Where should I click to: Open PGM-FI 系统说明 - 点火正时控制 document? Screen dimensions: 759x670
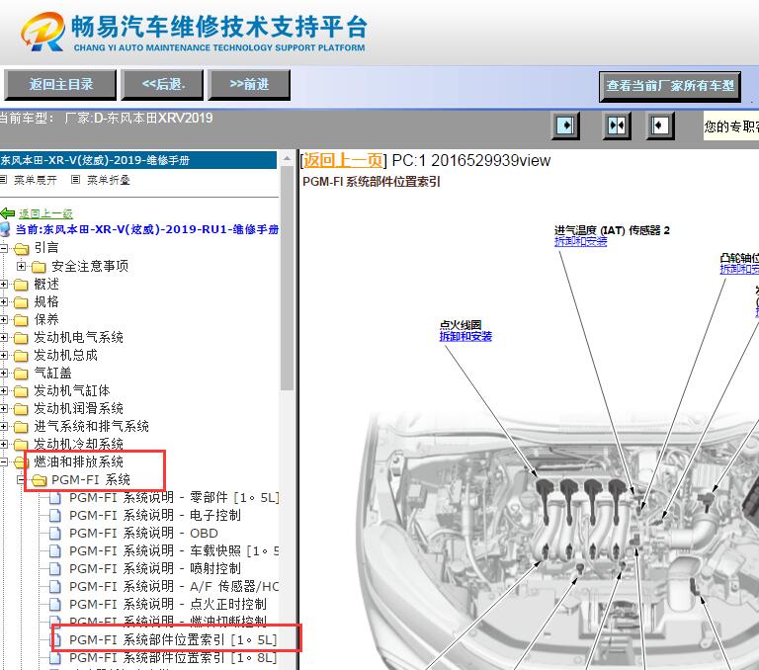tap(167, 605)
